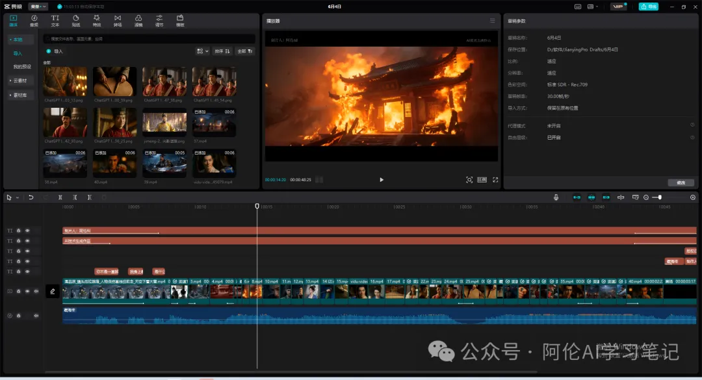Click the trim-right delete tool
This screenshot has width=702, height=380.
click(x=90, y=197)
